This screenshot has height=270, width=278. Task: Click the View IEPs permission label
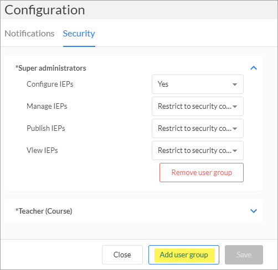click(42, 150)
